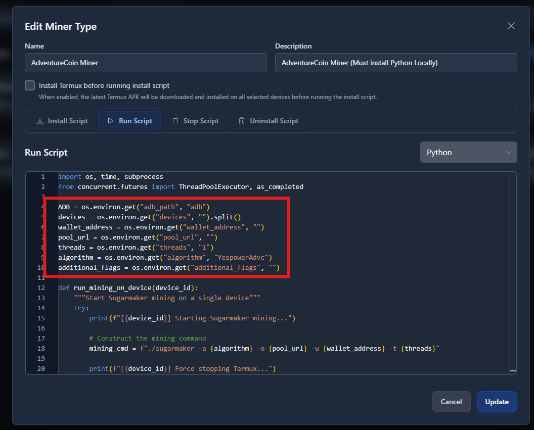The width and height of the screenshot is (534, 430).
Task: Click the Update button
Action: pos(497,402)
